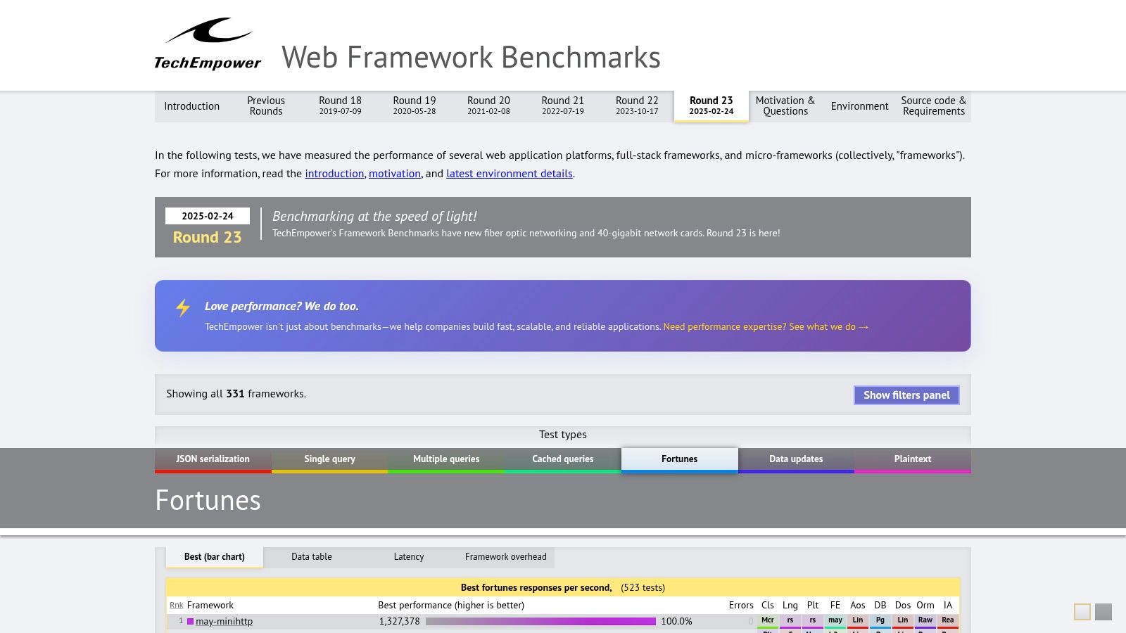Follow the motivation link
This screenshot has height=633, width=1126.
click(x=395, y=174)
